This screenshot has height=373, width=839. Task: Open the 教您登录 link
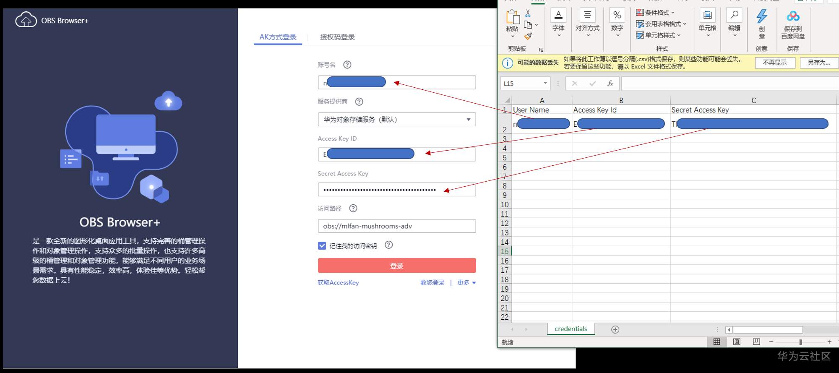coord(433,283)
